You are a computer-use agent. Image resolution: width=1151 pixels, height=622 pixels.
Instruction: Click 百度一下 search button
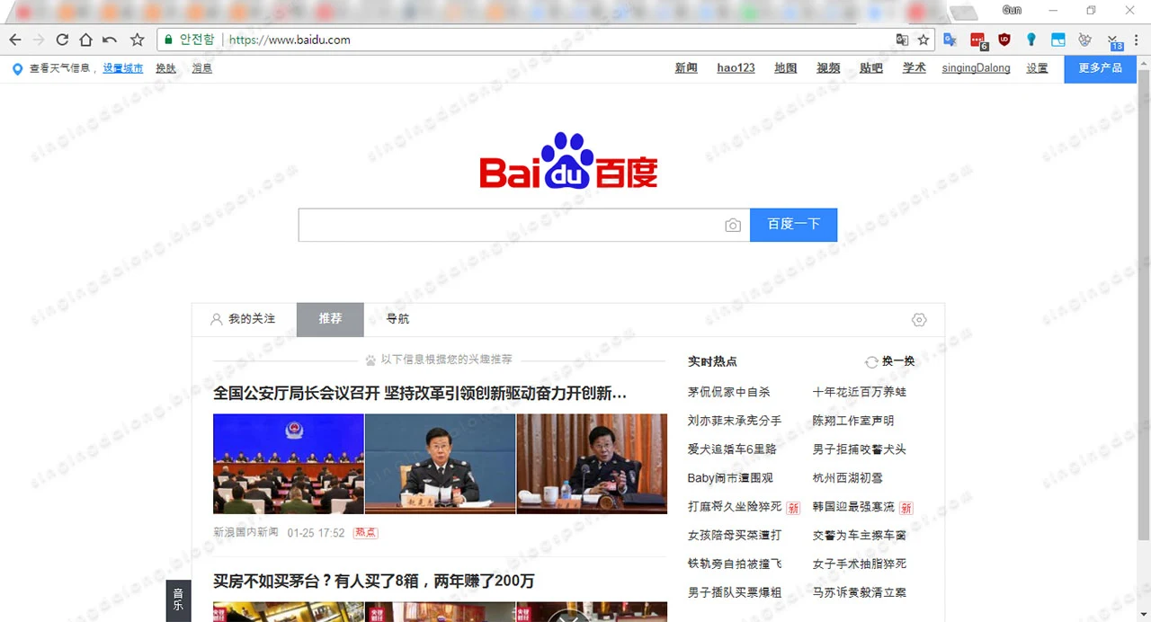coord(793,225)
